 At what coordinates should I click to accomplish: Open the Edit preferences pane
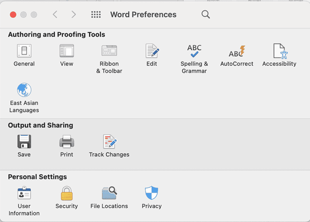point(152,51)
